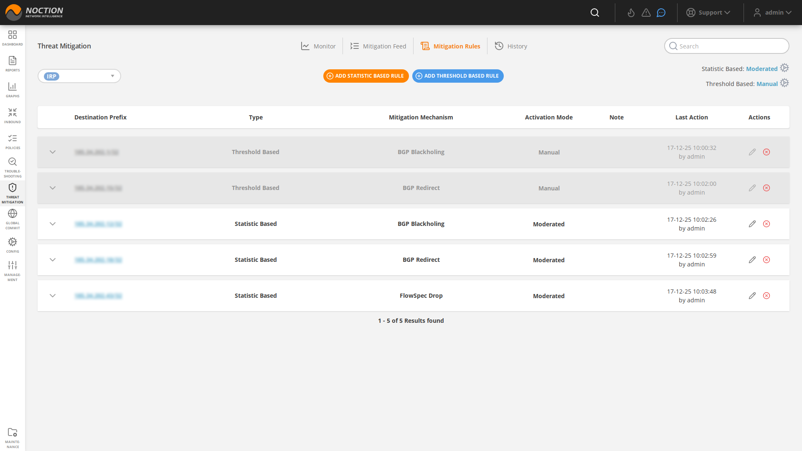Expand the first Threshold Based BGP Blackholing row

[x=53, y=152]
